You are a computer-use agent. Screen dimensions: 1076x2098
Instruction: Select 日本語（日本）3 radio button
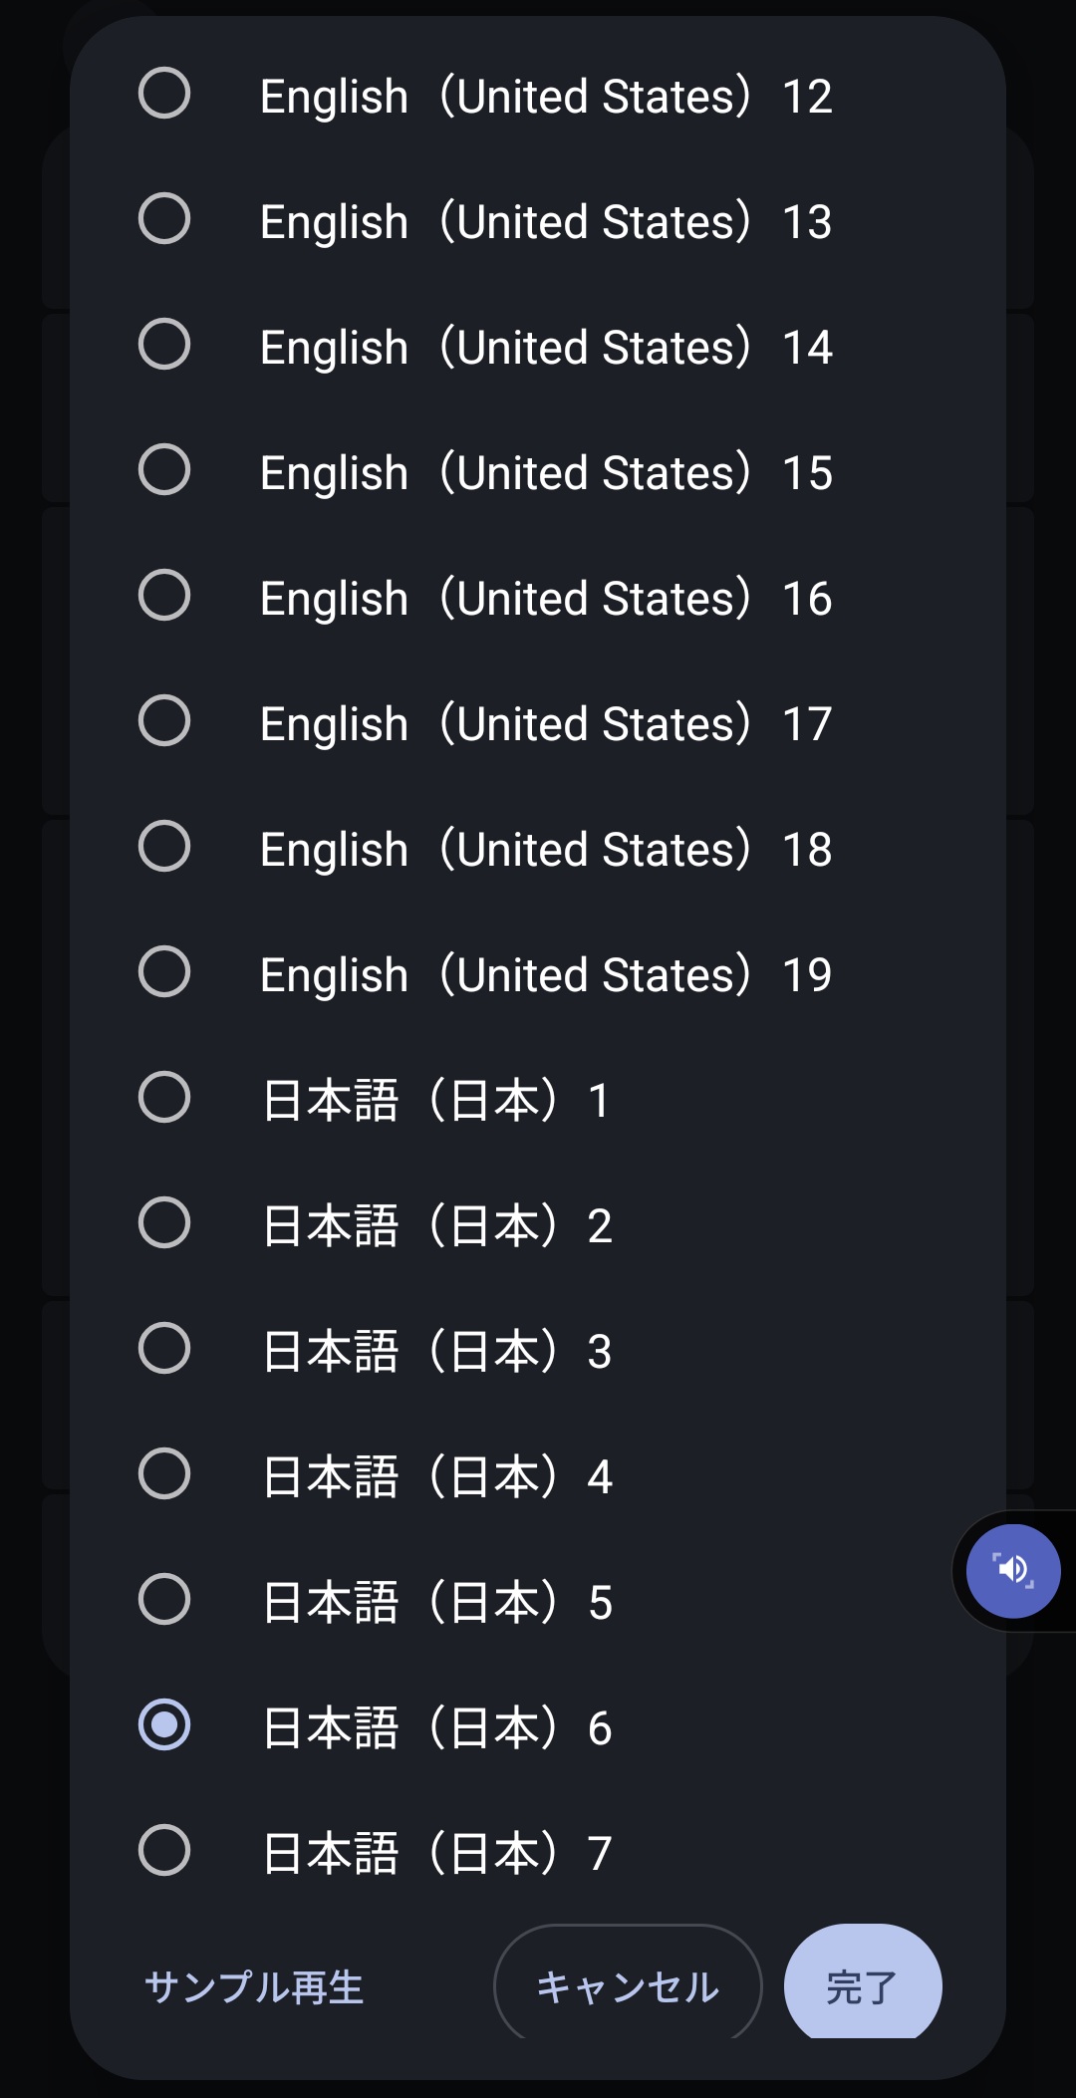click(164, 1349)
